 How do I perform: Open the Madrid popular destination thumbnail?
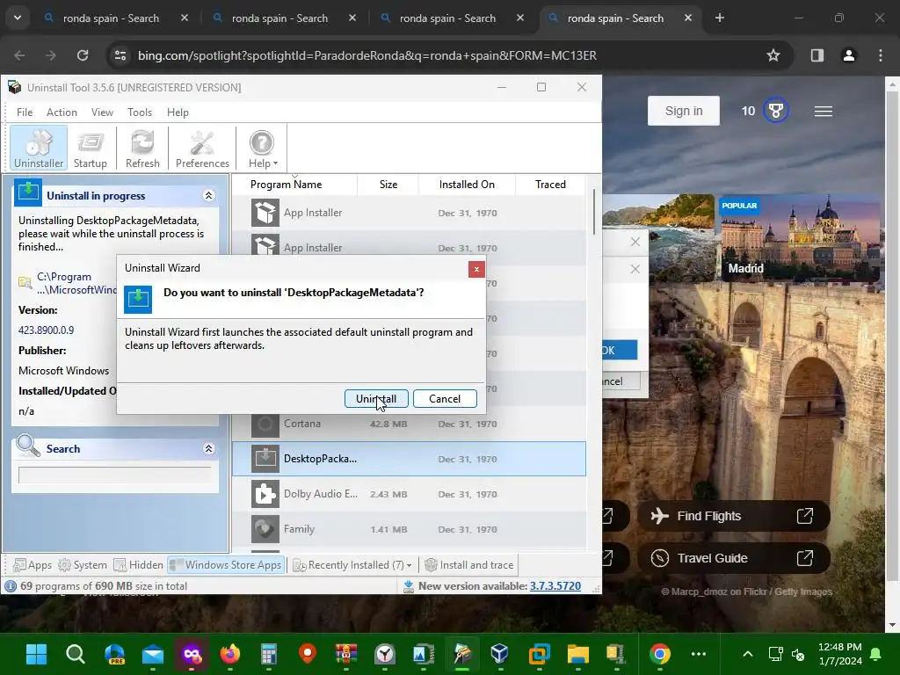click(800, 237)
